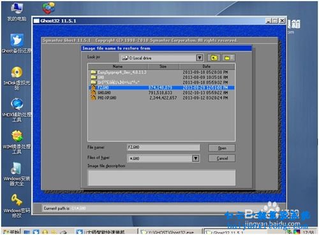
Task: Open the WIM image tool desktop icon
Action: click(17, 142)
